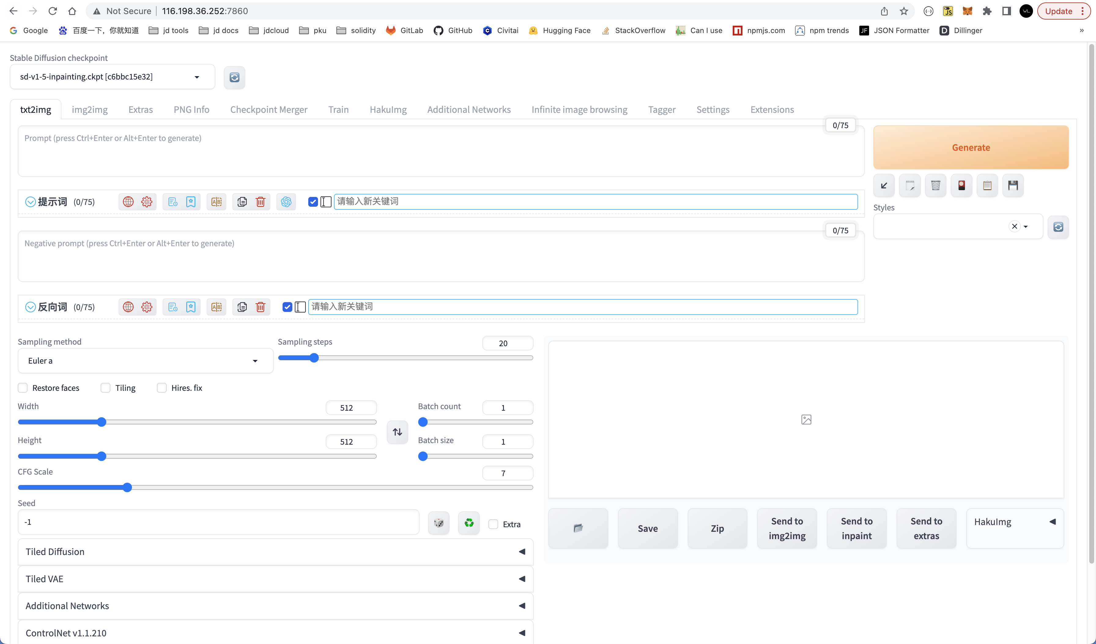The height and width of the screenshot is (644, 1096).
Task: Click the paste/clipboard icon in prompt row
Action: pos(242,201)
